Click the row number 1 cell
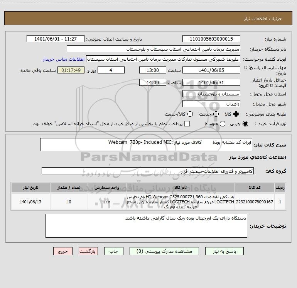 pos(280,202)
